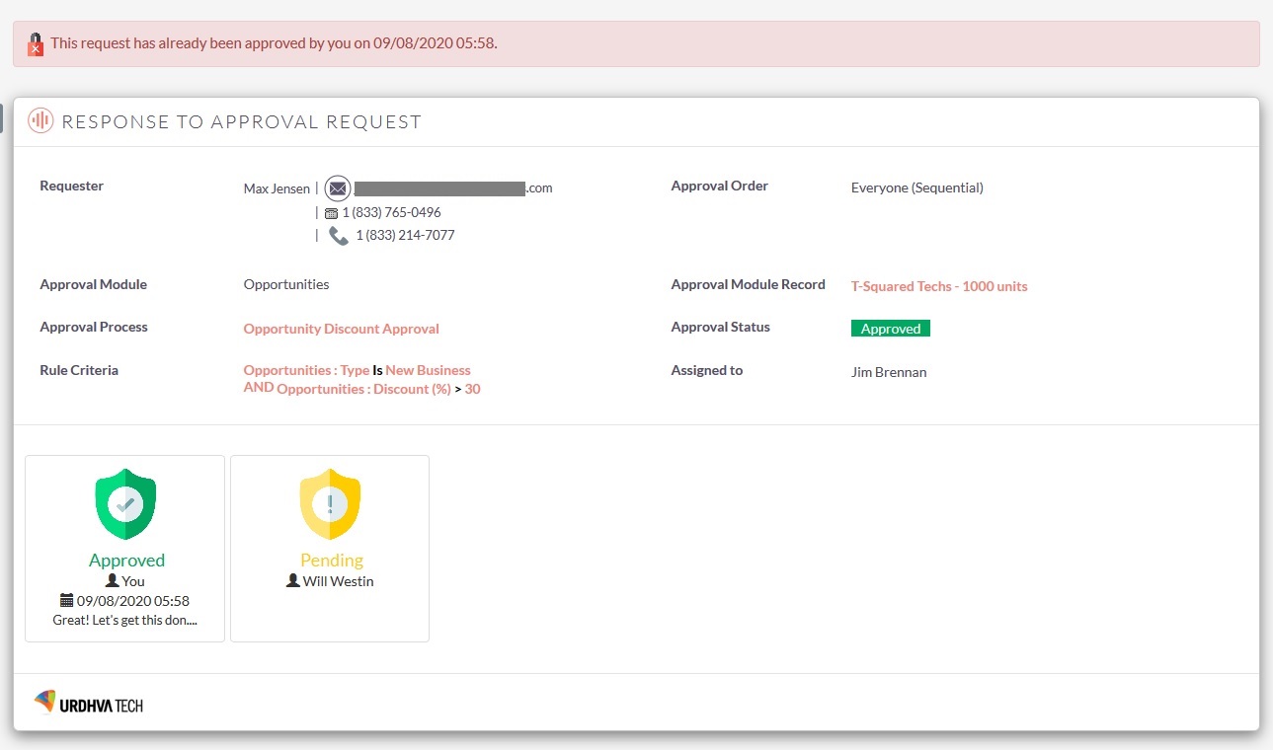Click the person icon beside You

click(112, 581)
